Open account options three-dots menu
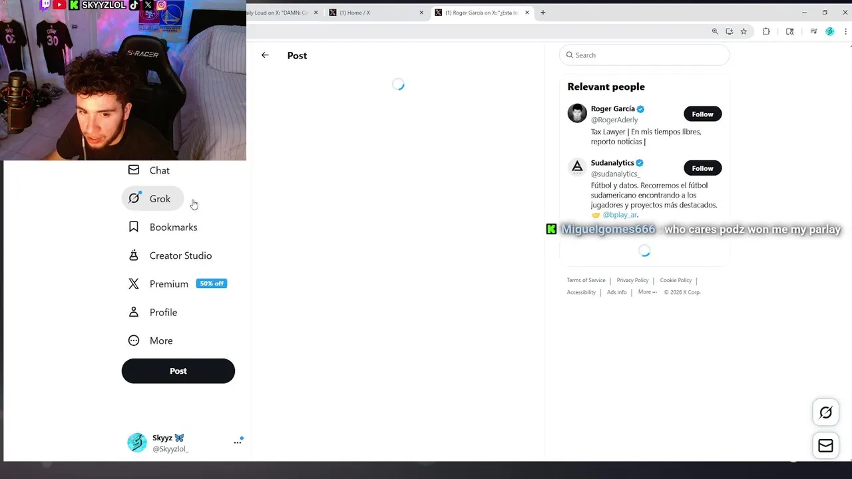Screen dimensions: 852x479 pos(238,442)
